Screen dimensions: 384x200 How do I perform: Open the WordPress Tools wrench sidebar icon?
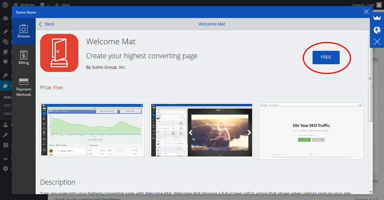point(5,135)
